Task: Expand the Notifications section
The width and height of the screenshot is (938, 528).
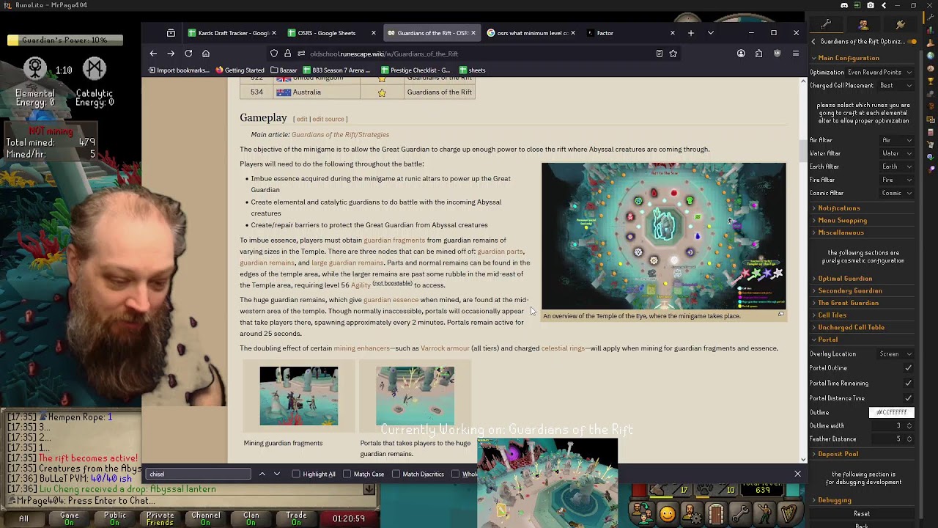Action: [x=838, y=208]
